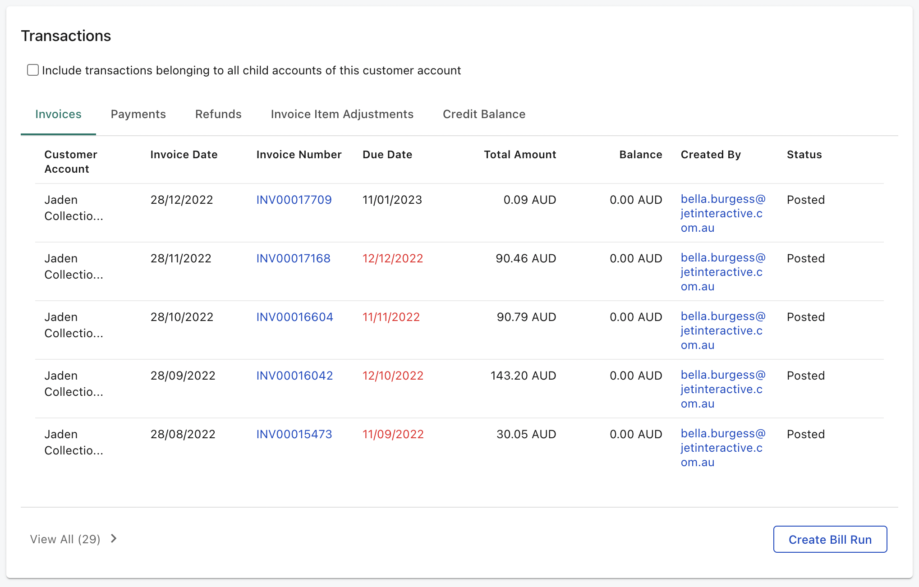
Task: Click the Invoice Number column header
Action: click(299, 155)
